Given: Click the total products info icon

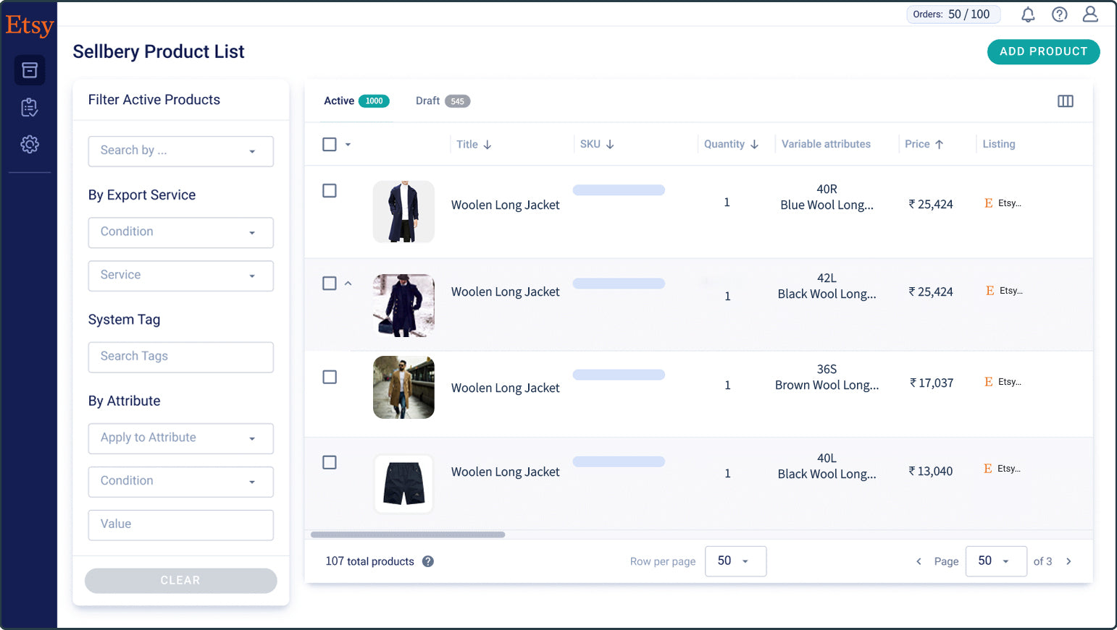Looking at the screenshot, I should click(428, 561).
